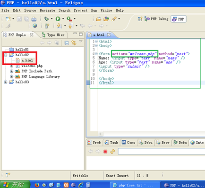Select the hello01 project

(19, 50)
